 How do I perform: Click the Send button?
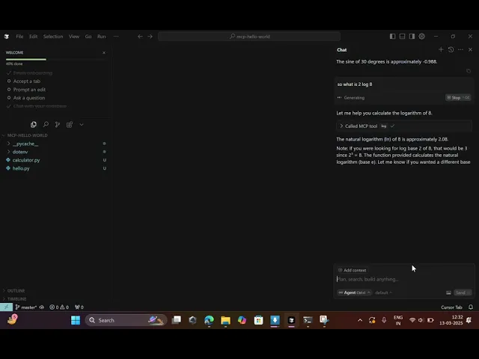(x=463, y=292)
